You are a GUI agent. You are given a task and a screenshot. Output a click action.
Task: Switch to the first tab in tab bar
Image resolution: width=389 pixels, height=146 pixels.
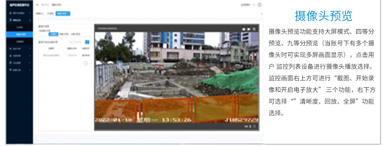pos(39,13)
